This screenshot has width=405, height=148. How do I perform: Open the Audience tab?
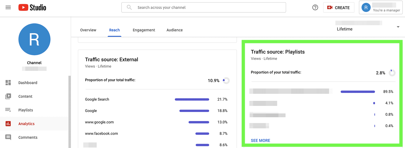[174, 30]
